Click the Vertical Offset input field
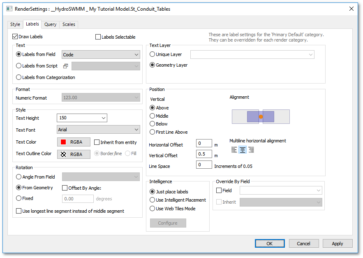The height and width of the screenshot is (258, 363). coord(204,154)
